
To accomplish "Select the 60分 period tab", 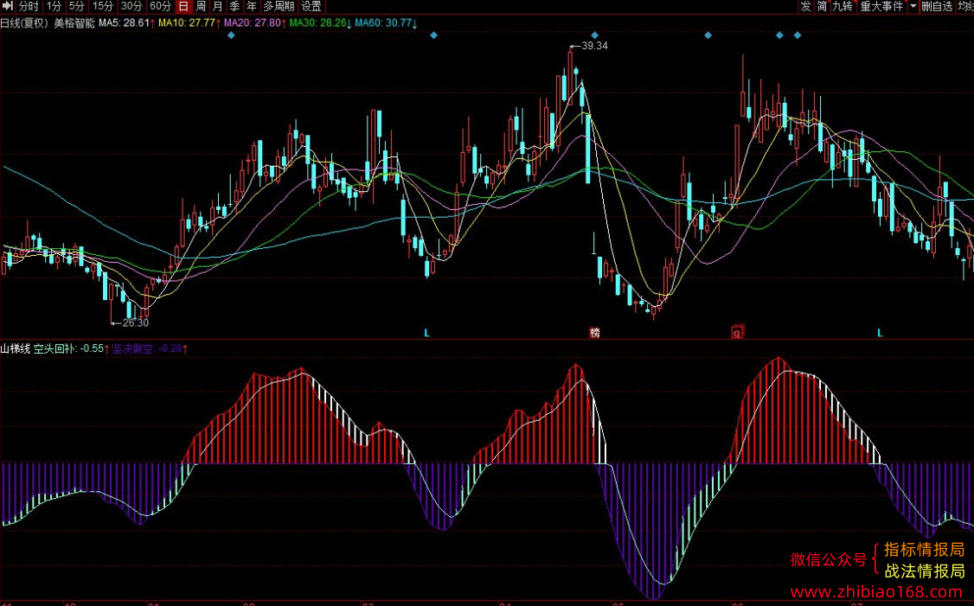I will tap(160, 6).
